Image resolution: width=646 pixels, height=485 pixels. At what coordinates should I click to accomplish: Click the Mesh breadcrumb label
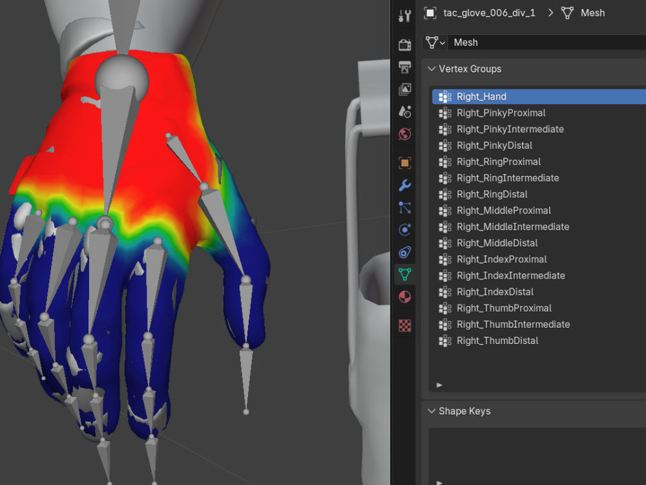coord(593,13)
